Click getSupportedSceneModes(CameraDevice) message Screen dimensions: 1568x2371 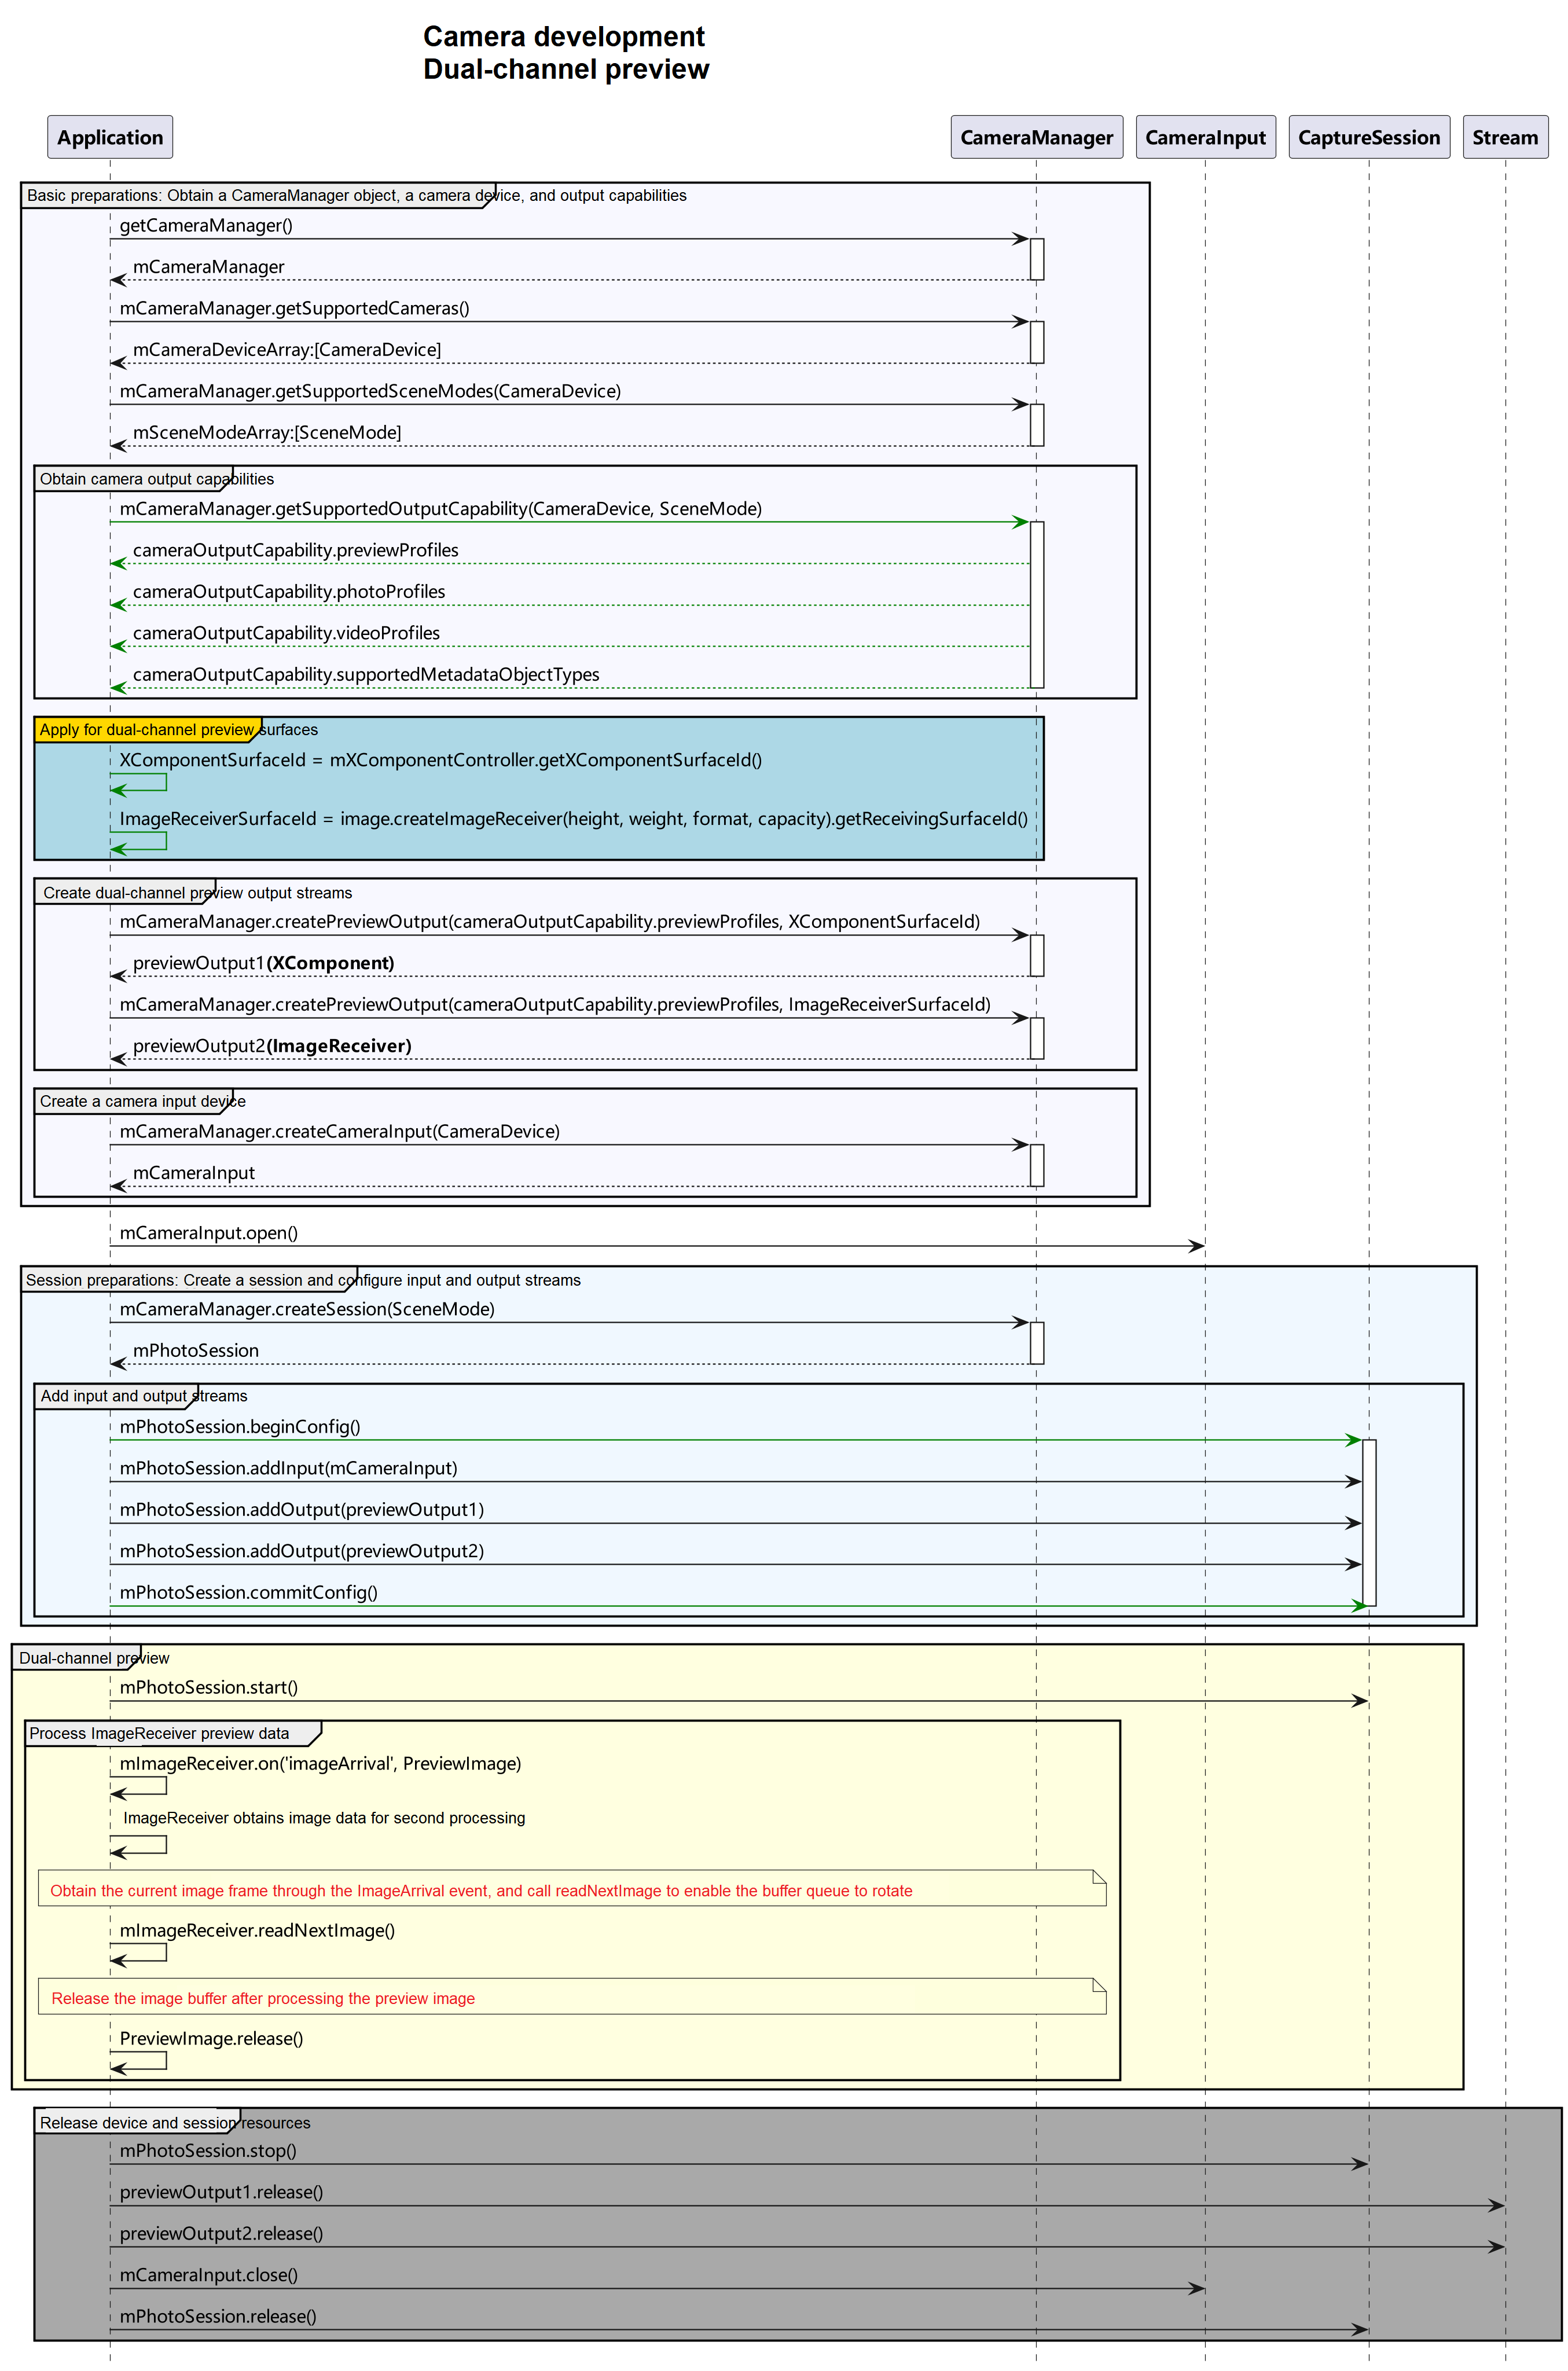370,391
